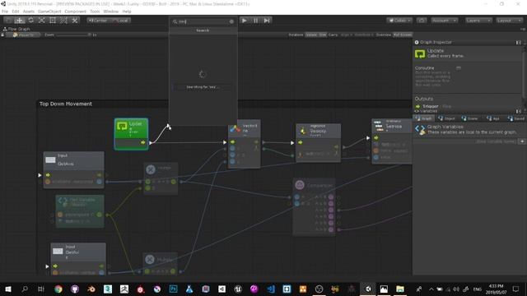The width and height of the screenshot is (527, 296).
Task: Show hidden system tray icons
Action: (x=431, y=289)
